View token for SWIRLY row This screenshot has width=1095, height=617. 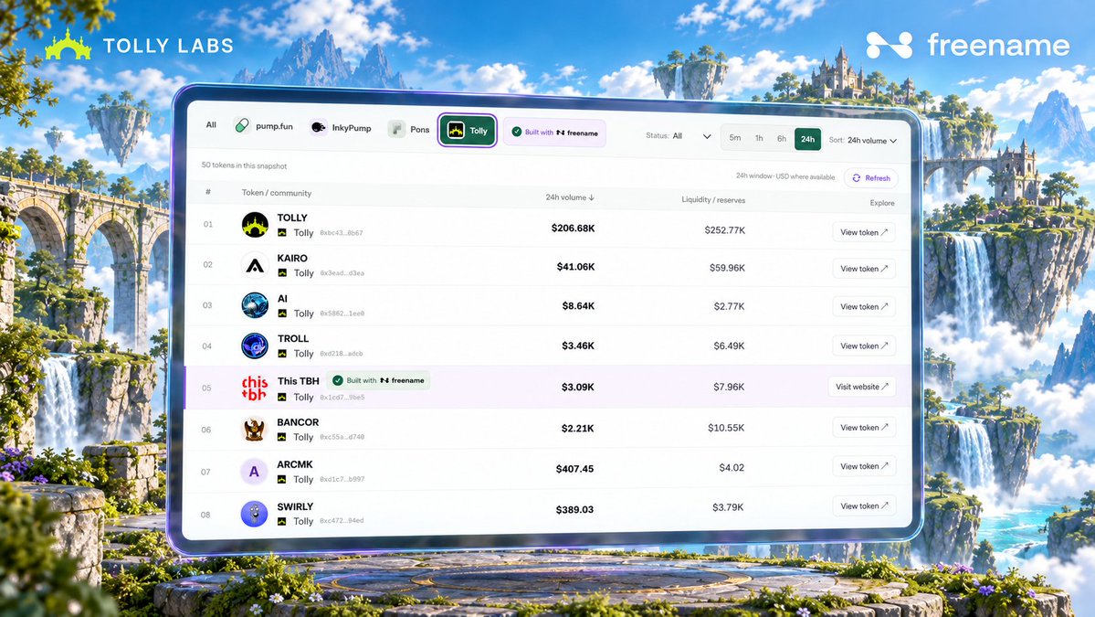(864, 505)
